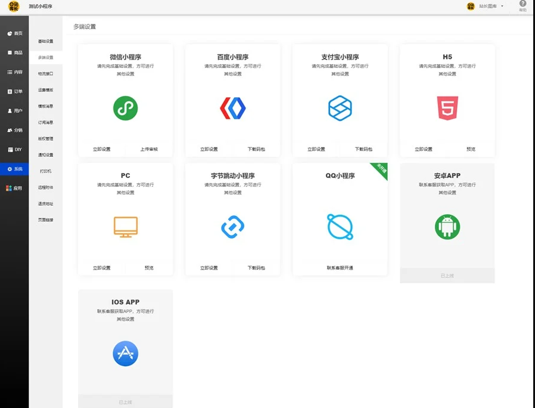Open the 运费模板 submenu item
This screenshot has height=408, width=535.
[x=46, y=90]
